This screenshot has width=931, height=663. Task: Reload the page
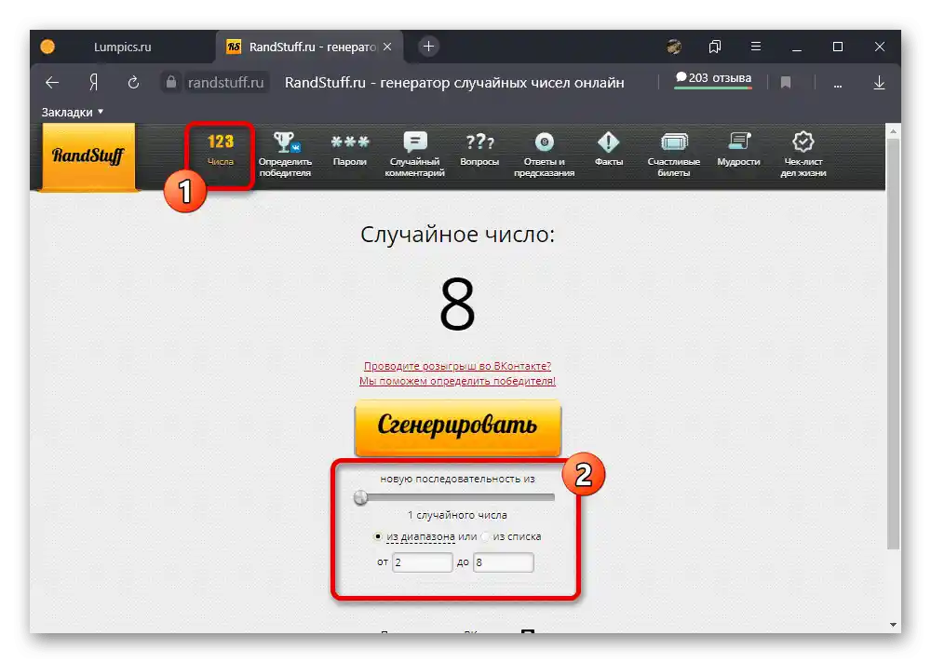pos(133,83)
